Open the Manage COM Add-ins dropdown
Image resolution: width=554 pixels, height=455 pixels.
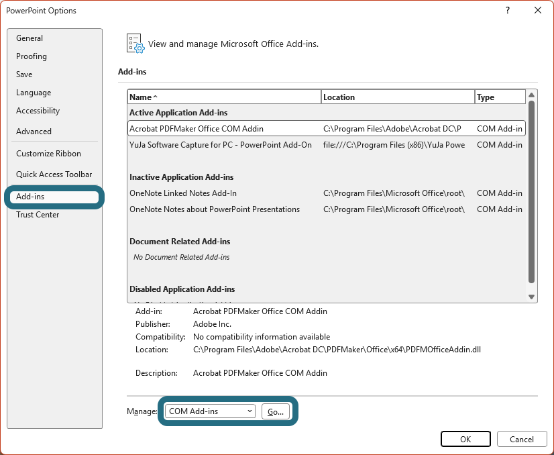210,411
